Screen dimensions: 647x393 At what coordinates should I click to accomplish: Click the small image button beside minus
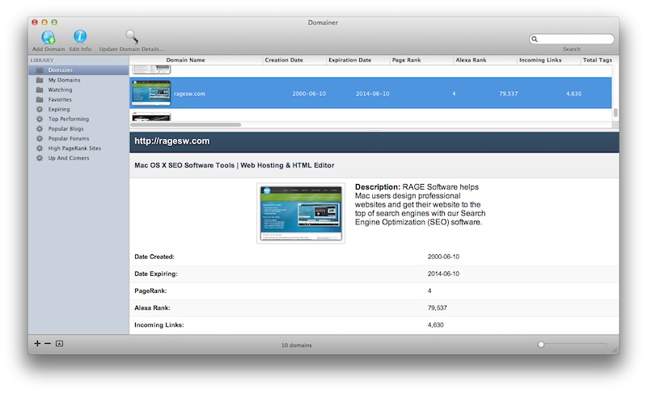click(60, 344)
